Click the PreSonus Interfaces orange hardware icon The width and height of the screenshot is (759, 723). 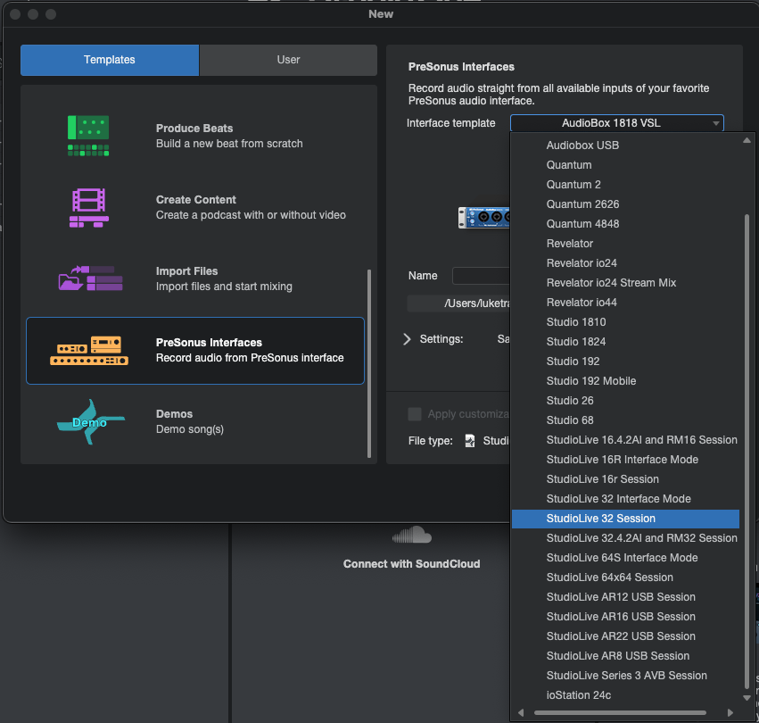pyautogui.click(x=89, y=351)
